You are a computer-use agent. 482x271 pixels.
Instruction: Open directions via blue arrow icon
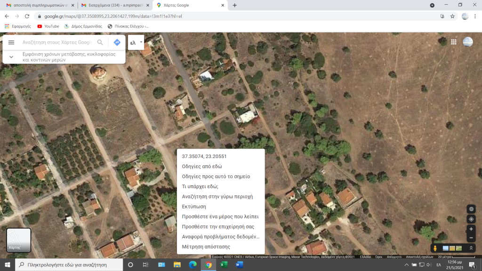coord(117,42)
